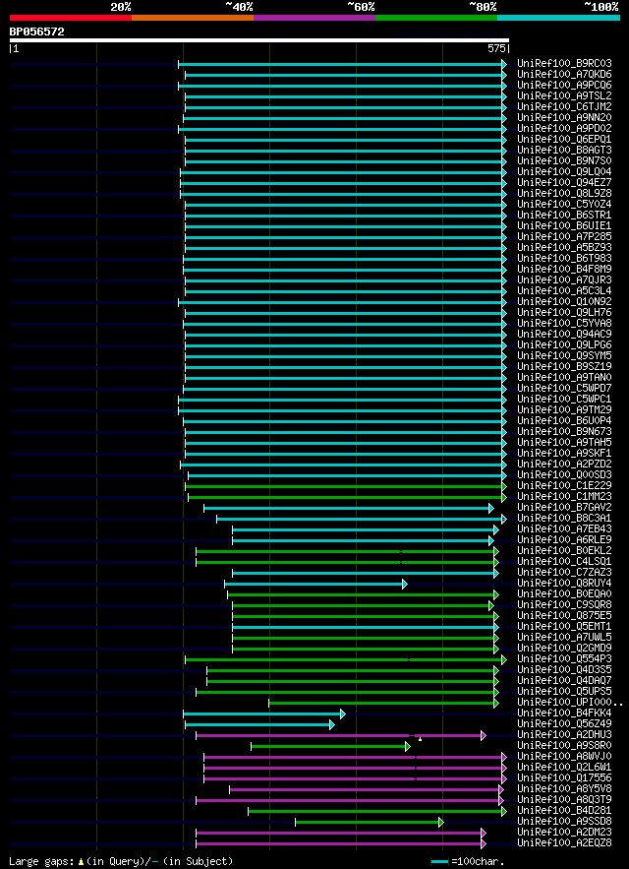Click the query end position 575
The width and height of the screenshot is (629, 869).
click(496, 49)
